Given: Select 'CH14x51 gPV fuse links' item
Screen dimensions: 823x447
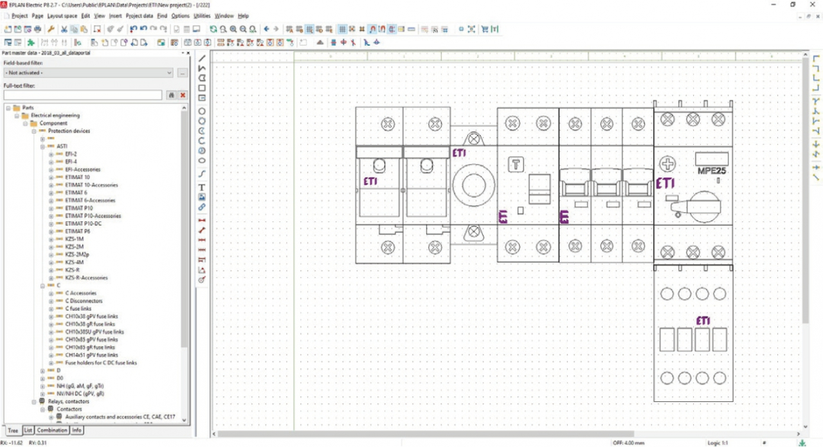Looking at the screenshot, I should click(x=91, y=355).
